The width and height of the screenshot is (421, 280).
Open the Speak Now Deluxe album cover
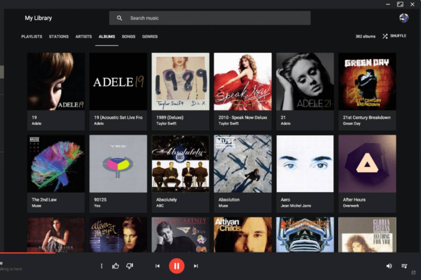click(243, 82)
